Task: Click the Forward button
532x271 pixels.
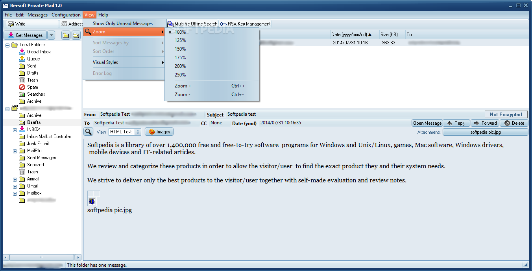Action: (485, 123)
